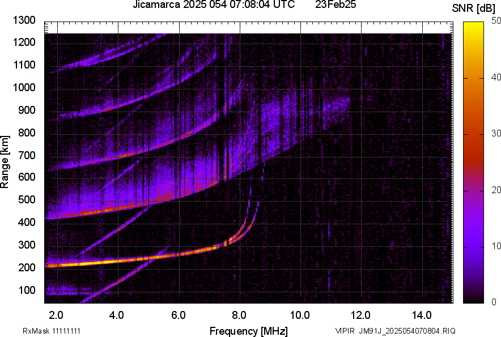Click the 2.0 frequency tick label
The height and width of the screenshot is (337, 501).
point(56,315)
